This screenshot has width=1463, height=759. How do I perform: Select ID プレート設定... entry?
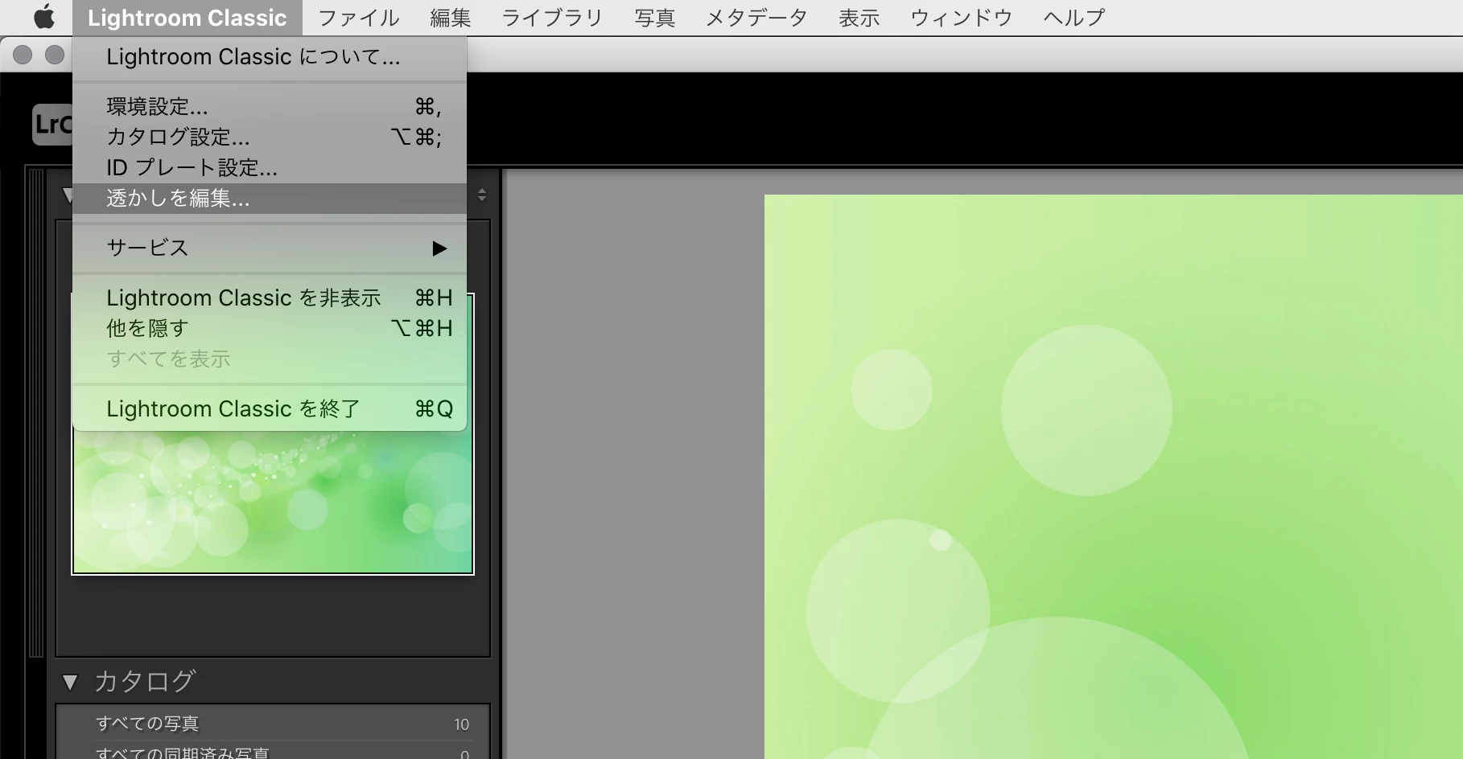(270, 167)
